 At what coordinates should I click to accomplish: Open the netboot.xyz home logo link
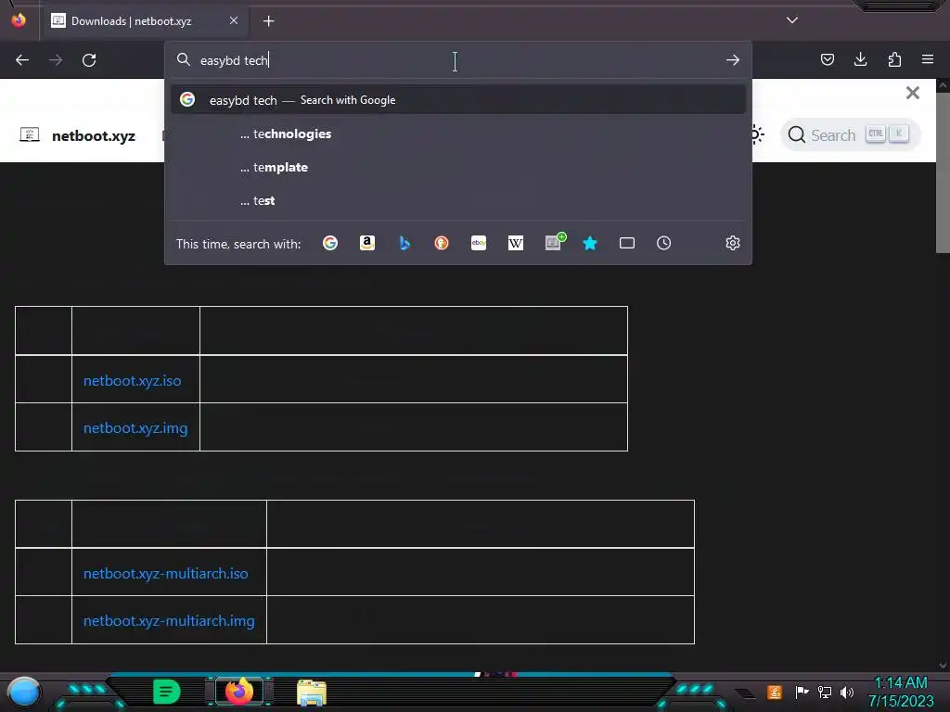tap(78, 135)
